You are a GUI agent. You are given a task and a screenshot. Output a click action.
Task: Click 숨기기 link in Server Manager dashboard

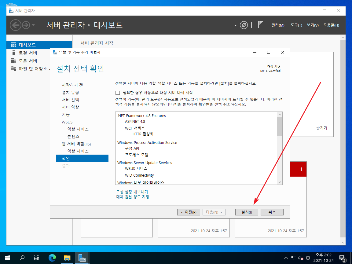[321, 128]
